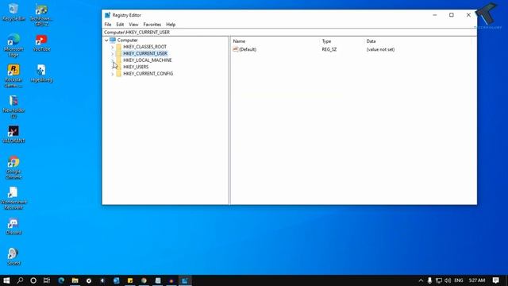
Task: Open the TechPowerUp GPU-Z desktop shortcut
Action: point(41,14)
